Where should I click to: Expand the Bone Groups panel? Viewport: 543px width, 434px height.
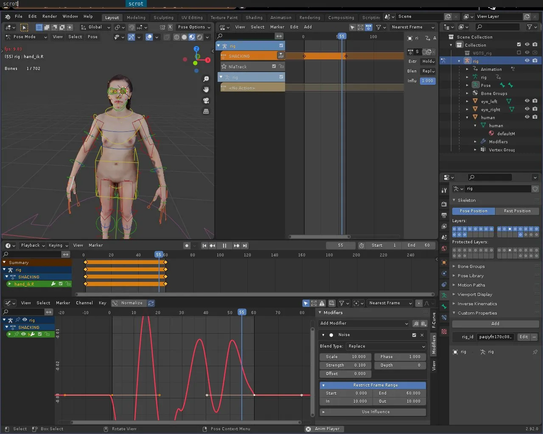pos(471,267)
